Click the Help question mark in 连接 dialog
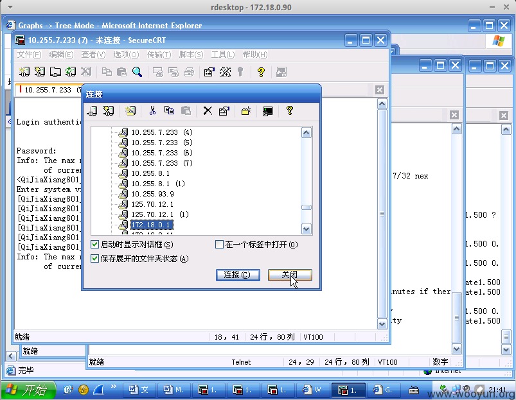The width and height of the screenshot is (516, 400). (290, 111)
